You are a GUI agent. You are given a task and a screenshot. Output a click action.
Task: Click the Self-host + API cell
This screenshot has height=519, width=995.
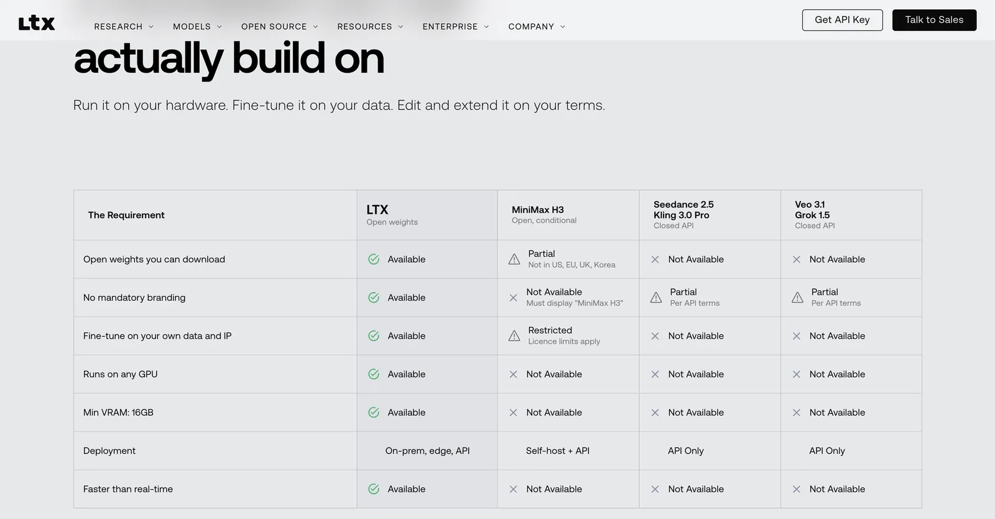coord(568,451)
